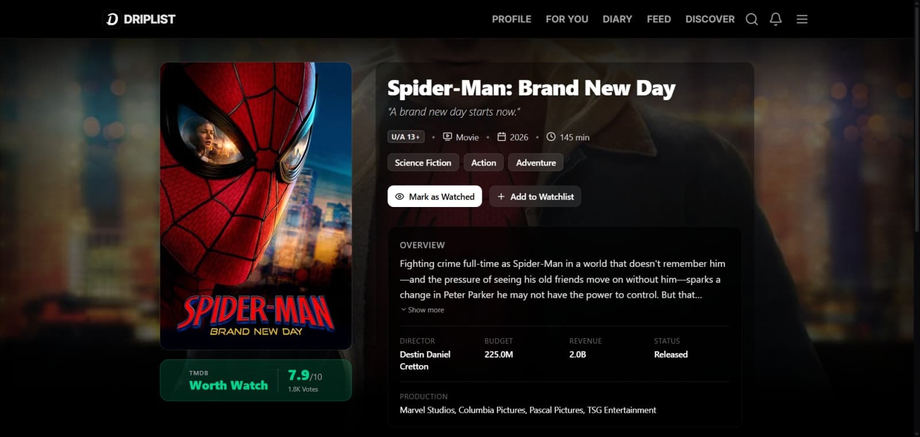Click the plus icon on Add to Watchlist
The height and width of the screenshot is (437, 920).
click(501, 197)
